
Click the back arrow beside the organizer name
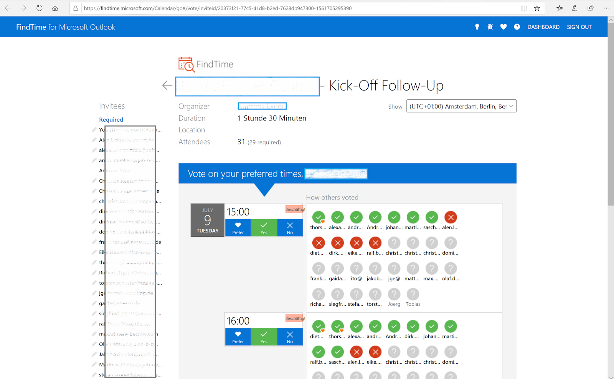pos(167,85)
